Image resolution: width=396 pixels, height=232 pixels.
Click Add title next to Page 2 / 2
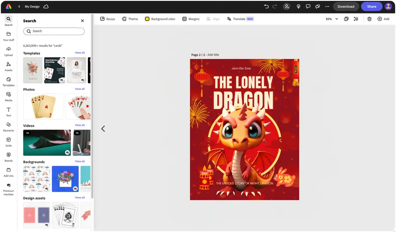click(x=213, y=55)
